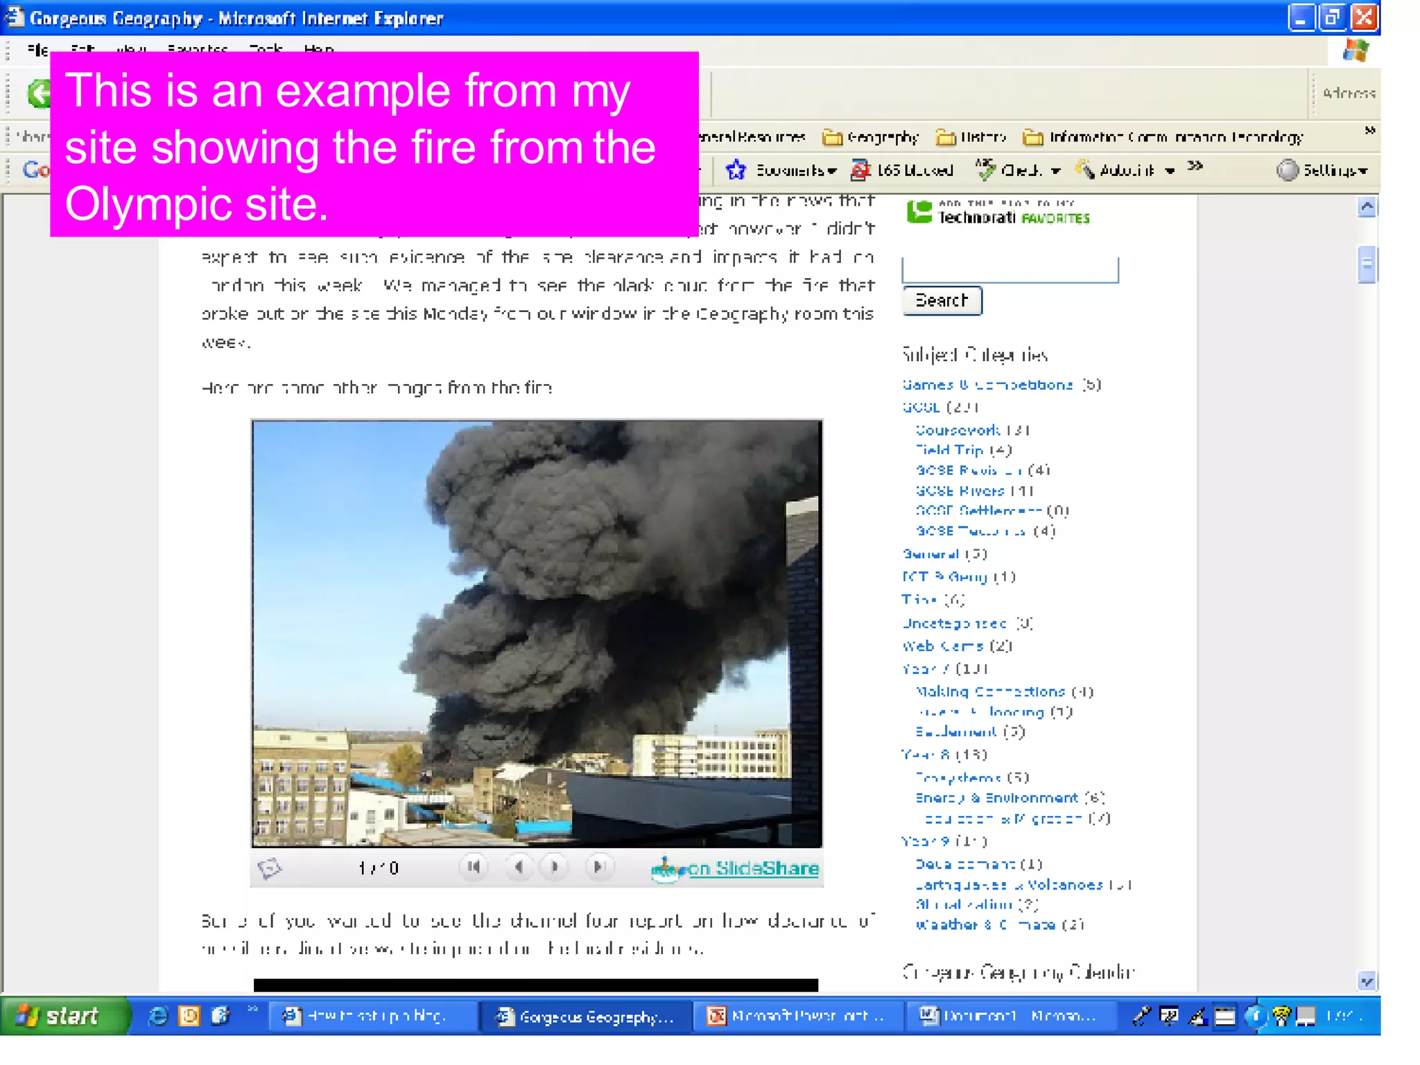Viewport: 1420px width, 1065px height.
Task: Click the 165 blocked popup blocker button
Action: coord(902,170)
